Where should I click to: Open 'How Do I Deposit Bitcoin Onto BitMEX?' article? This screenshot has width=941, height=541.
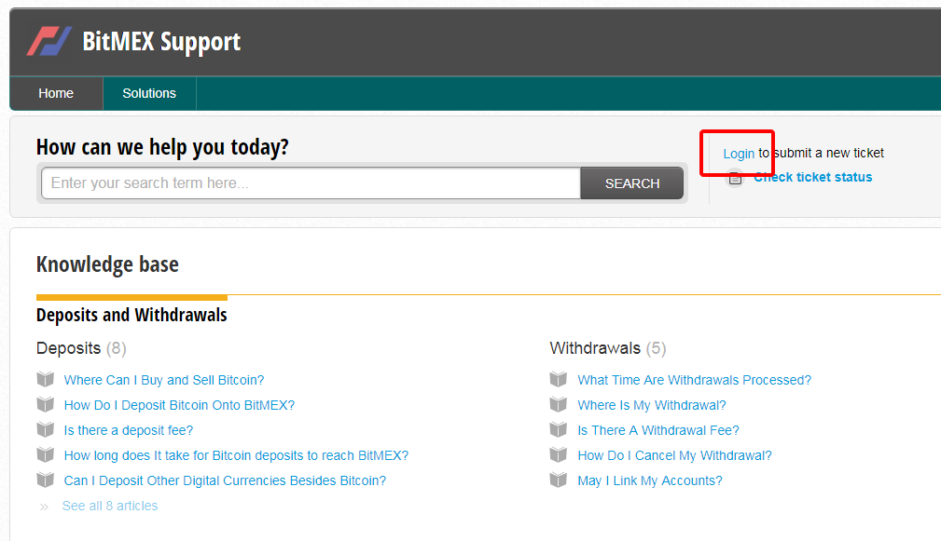179,405
